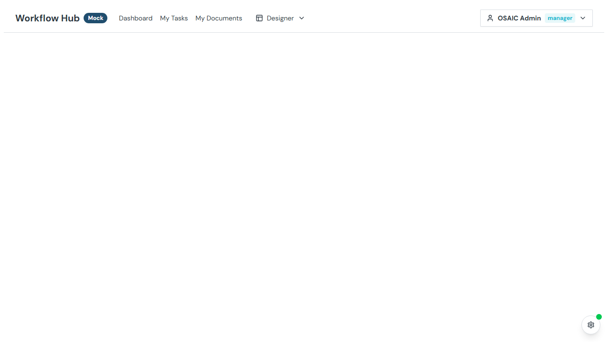Expand the Designer dropdown chevron

click(301, 18)
